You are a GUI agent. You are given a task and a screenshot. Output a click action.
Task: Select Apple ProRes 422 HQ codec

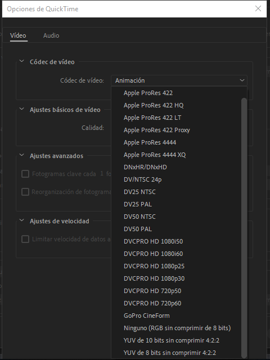point(176,105)
